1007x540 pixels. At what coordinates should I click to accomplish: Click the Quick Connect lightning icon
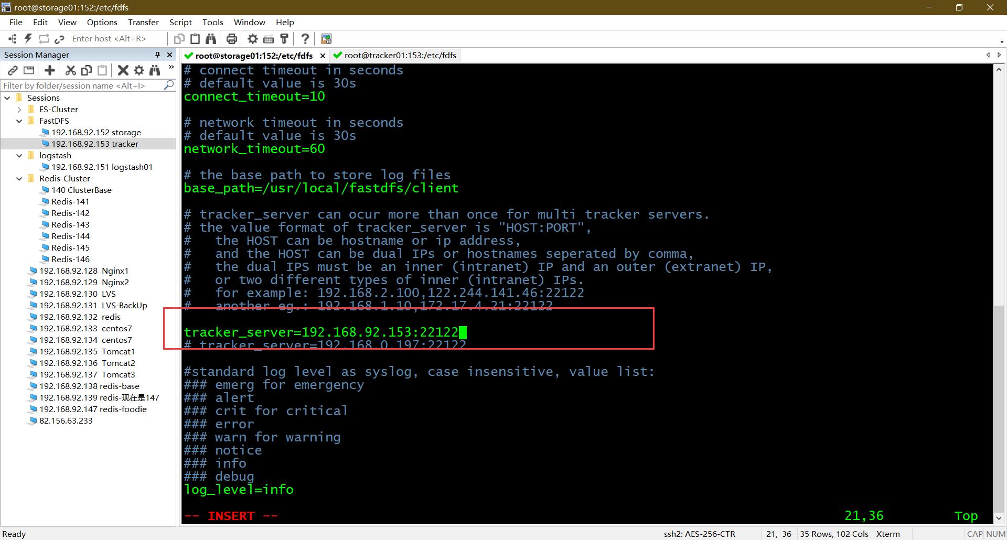pyautogui.click(x=28, y=39)
